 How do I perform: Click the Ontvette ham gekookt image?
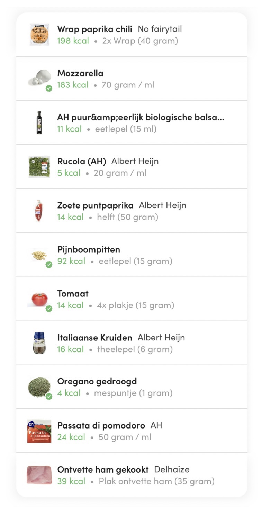(39, 475)
